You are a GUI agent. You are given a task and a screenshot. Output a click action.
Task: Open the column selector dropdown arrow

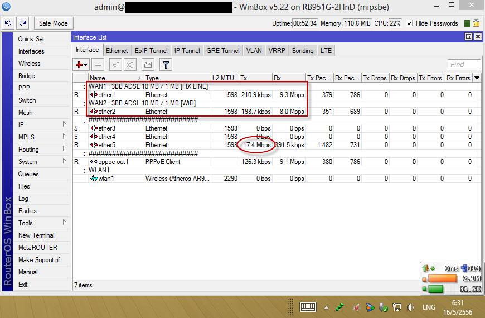pos(477,78)
